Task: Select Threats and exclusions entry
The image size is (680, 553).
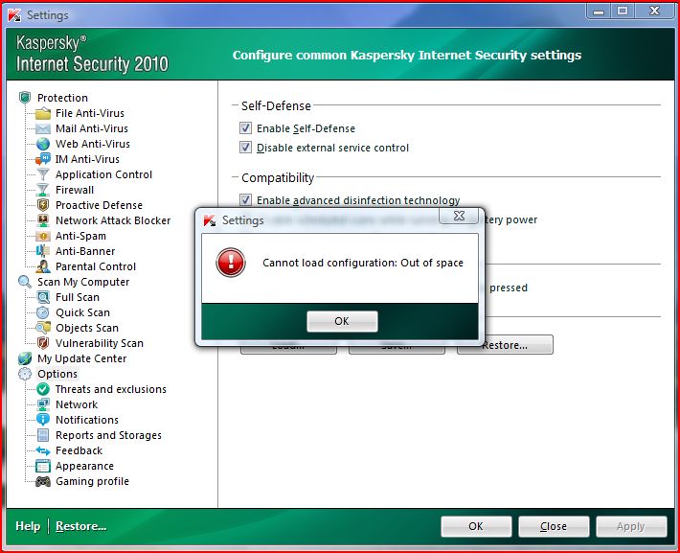Action: tap(111, 389)
